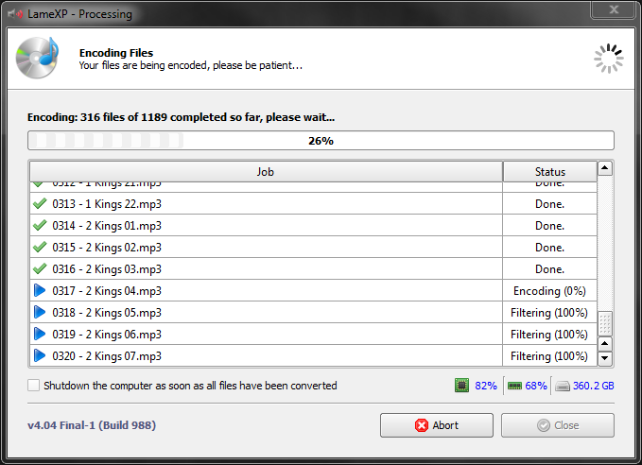Click the 26% encoding progress bar

[x=321, y=141]
